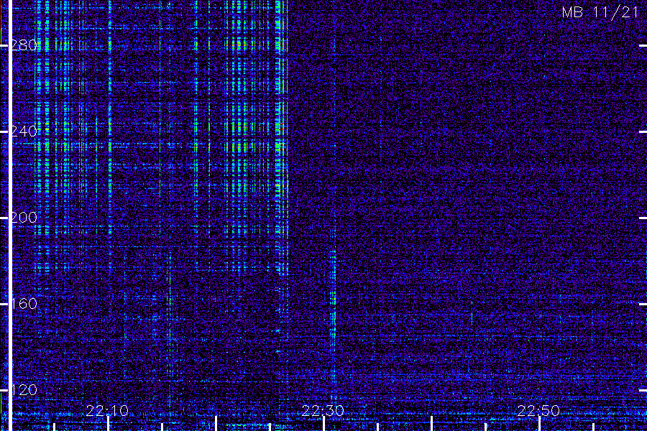Click the MB 11/21 corner label
647x431 pixels.
600,12
